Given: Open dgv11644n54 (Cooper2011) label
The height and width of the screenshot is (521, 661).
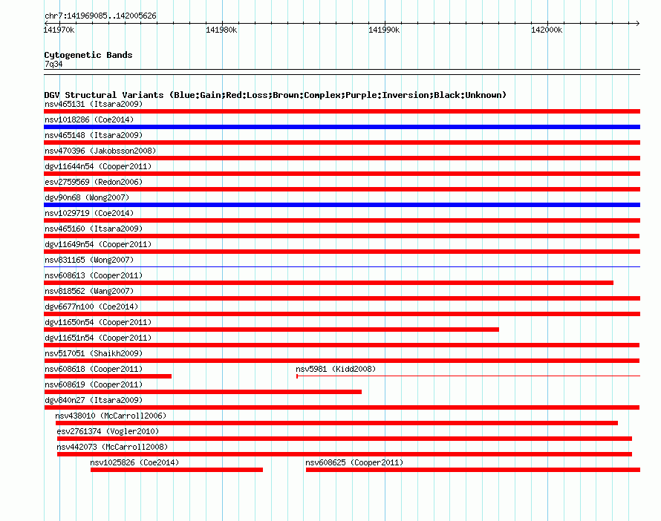Looking at the screenshot, I should click(x=98, y=166).
